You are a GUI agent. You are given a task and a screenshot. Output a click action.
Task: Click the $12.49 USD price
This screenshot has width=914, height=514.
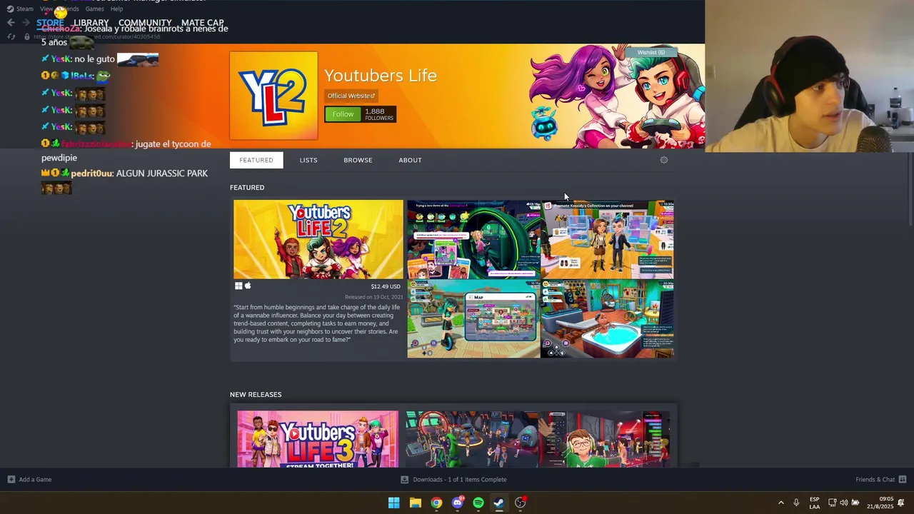[386, 286]
